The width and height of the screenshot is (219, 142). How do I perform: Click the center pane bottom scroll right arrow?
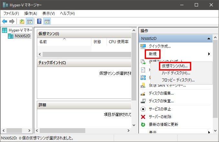click(129, 131)
